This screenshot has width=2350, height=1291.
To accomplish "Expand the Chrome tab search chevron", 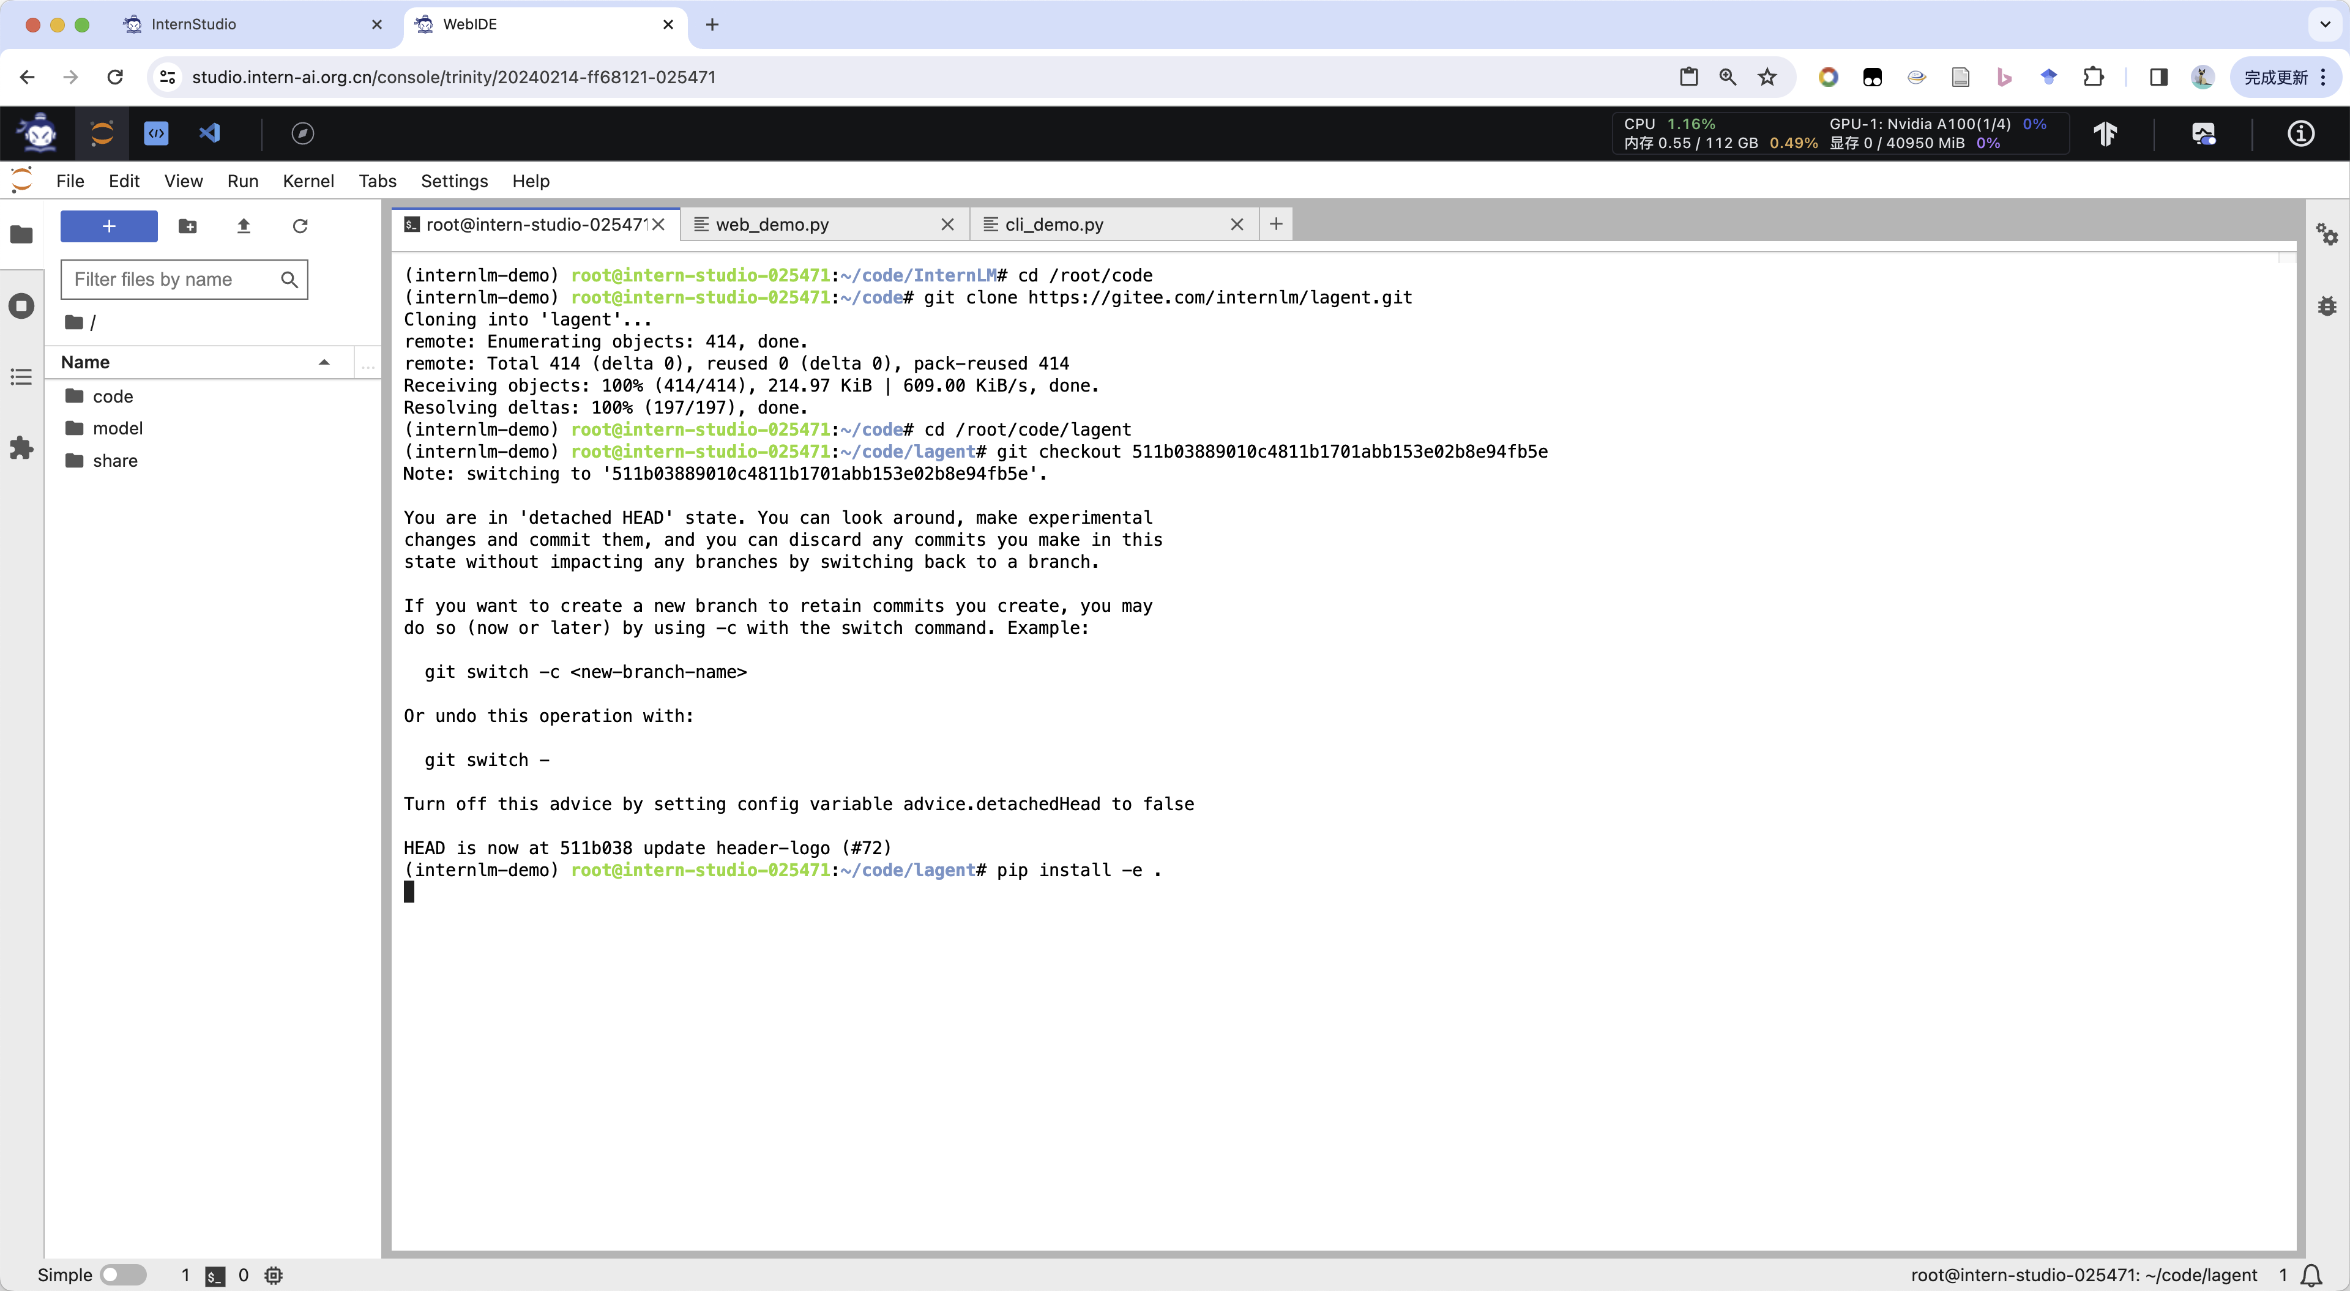I will (x=2324, y=24).
